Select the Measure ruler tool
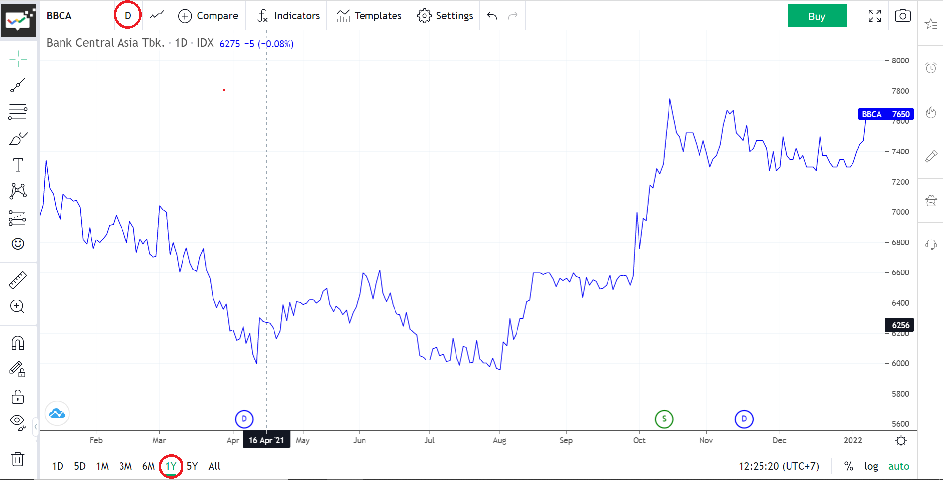The image size is (943, 480). pyautogui.click(x=18, y=279)
